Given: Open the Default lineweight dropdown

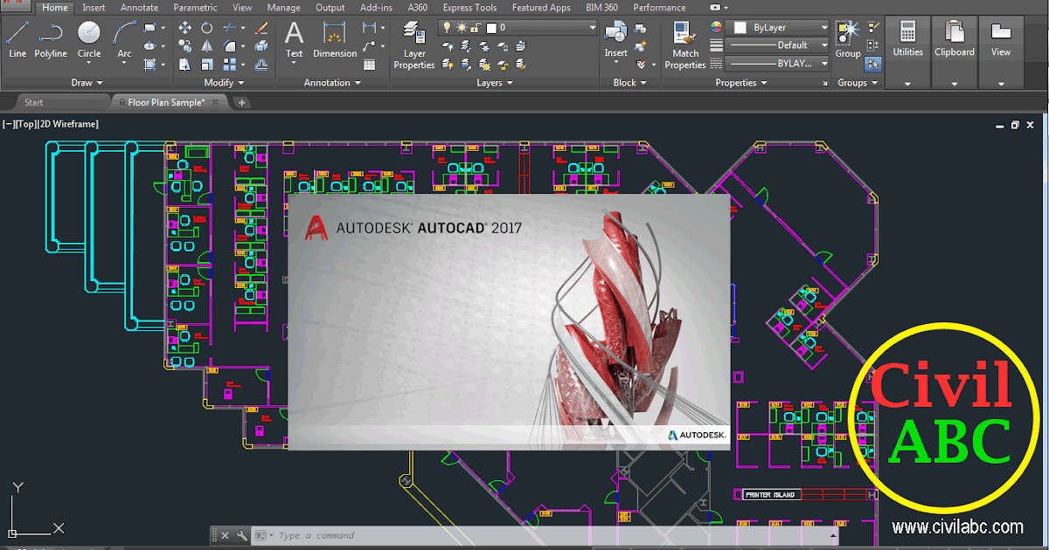Looking at the screenshot, I should (823, 45).
